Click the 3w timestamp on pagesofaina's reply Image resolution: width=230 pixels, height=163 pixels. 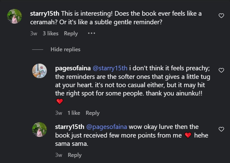(59, 113)
